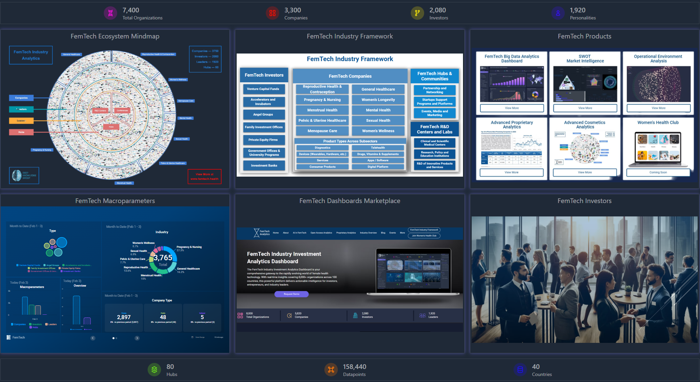The height and width of the screenshot is (382, 700).
Task: Click the red Companies grid icon
Action: tap(273, 13)
